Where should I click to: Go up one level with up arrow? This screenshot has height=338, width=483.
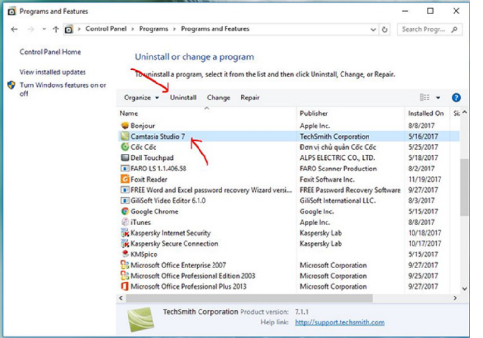56,29
